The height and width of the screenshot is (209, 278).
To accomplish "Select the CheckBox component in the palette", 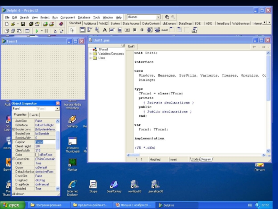I will click(x=134, y=30).
